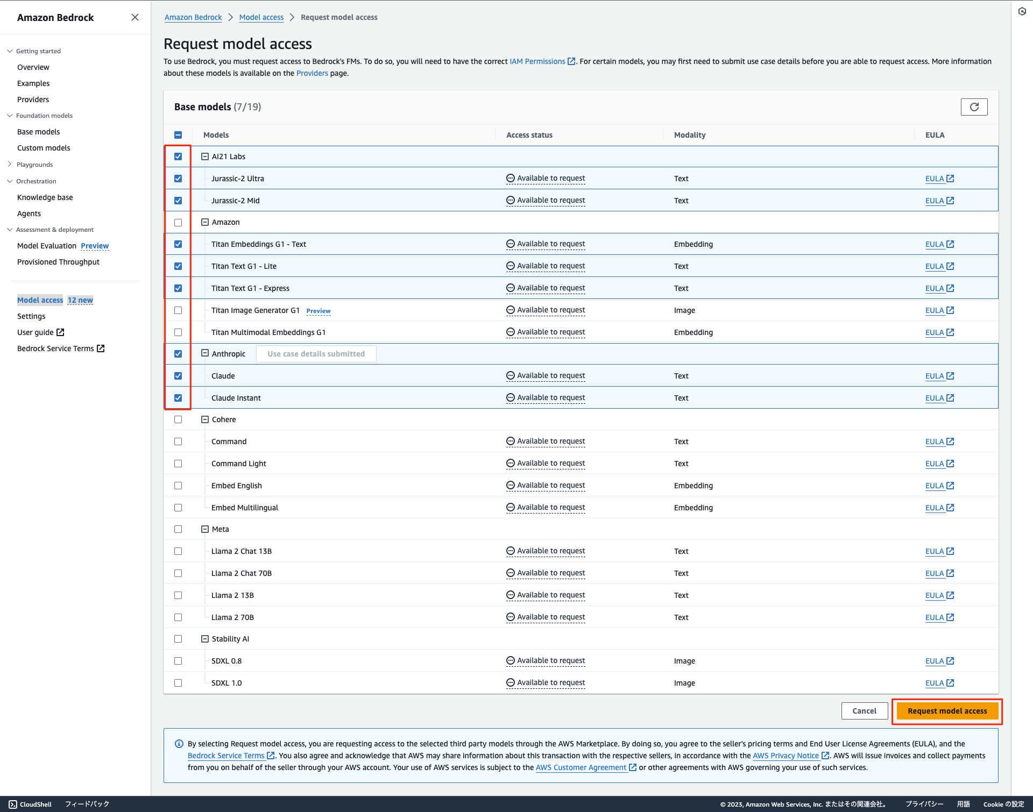This screenshot has height=812, width=1033.
Task: Go to Base models in sidebar
Action: click(x=39, y=132)
